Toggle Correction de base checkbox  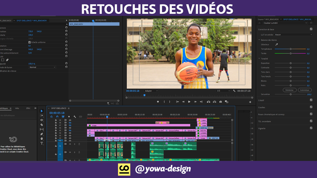[x=311, y=29]
